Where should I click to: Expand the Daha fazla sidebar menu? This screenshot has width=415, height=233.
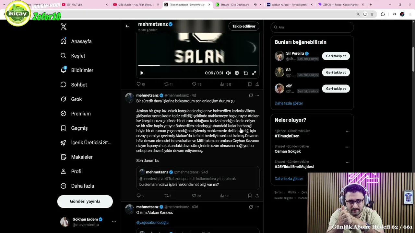[x=77, y=186]
